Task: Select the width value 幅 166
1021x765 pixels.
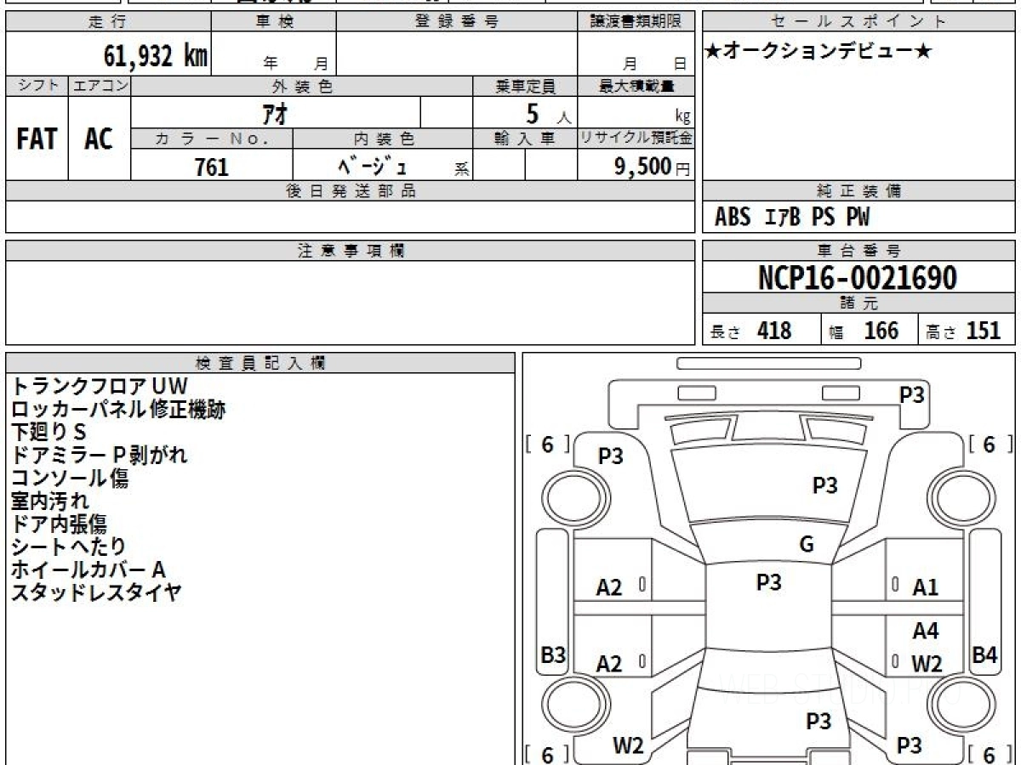Action: 864,331
